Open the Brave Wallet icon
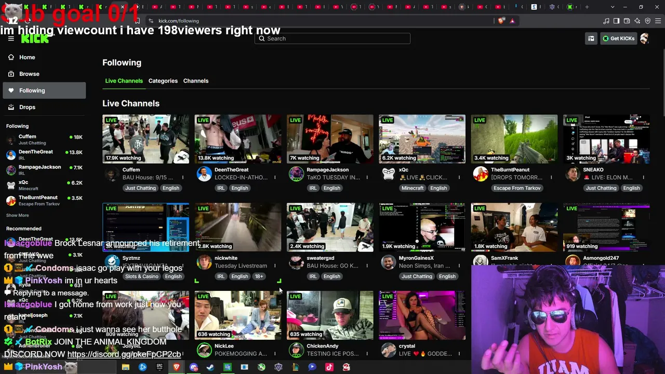665x374 pixels. pos(627,21)
